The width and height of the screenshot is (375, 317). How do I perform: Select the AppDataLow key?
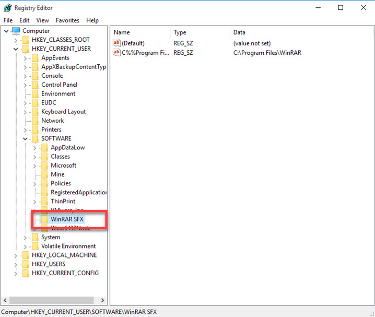68,148
